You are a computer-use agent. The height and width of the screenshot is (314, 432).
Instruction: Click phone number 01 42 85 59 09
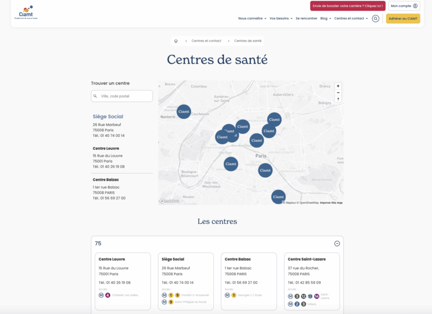click(x=308, y=283)
